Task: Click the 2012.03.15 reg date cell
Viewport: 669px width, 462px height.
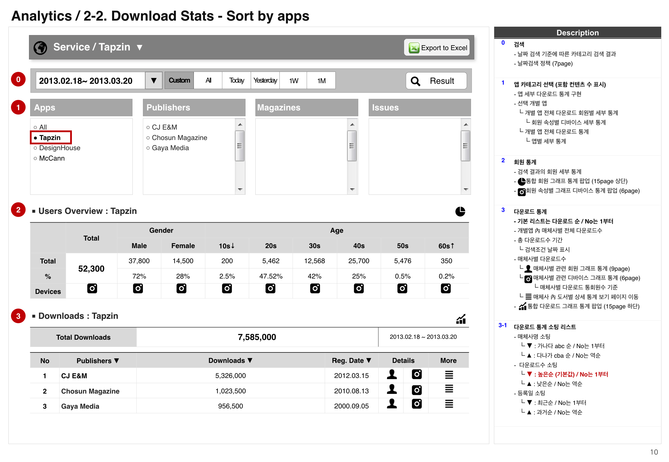Action: point(351,376)
